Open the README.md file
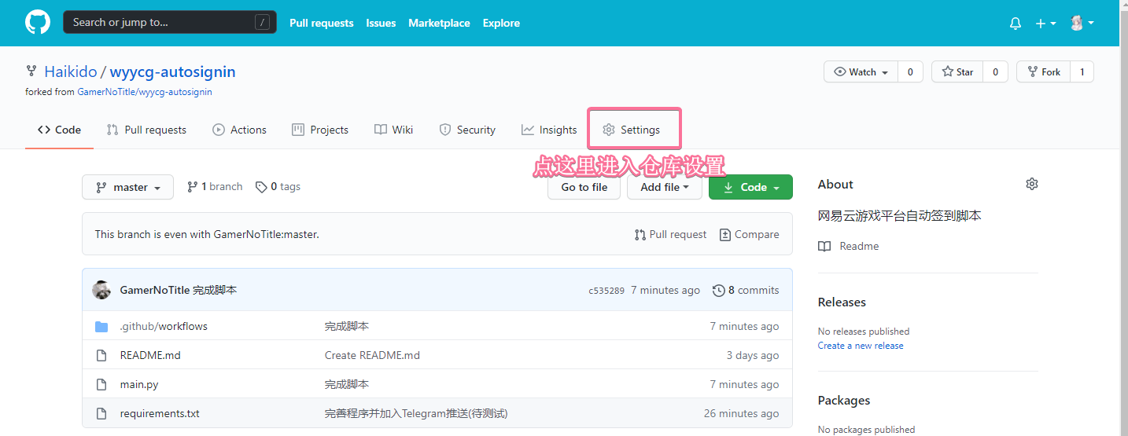The image size is (1128, 436). pos(150,355)
